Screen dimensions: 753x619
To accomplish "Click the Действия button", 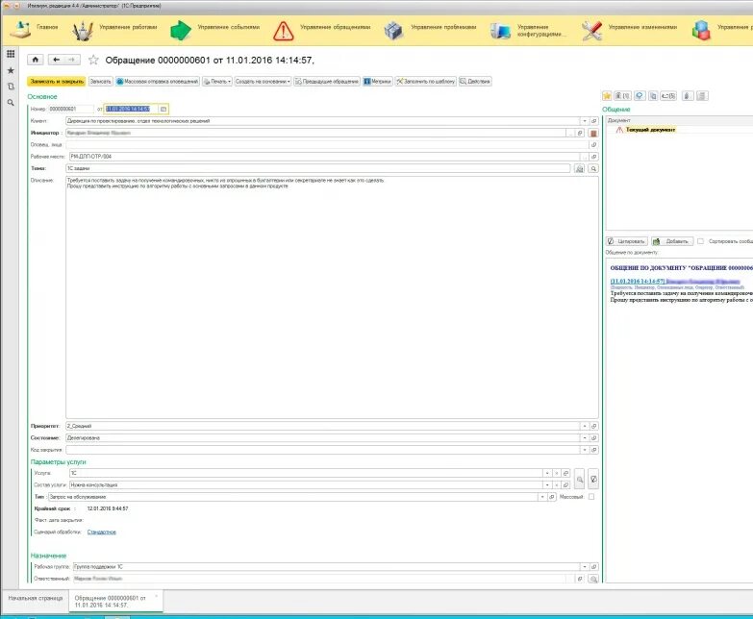I will point(475,82).
